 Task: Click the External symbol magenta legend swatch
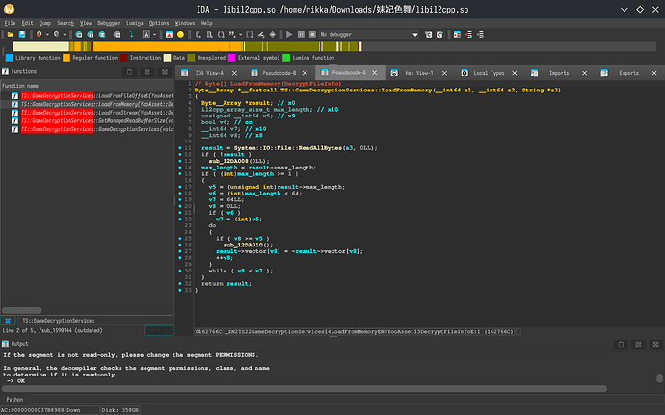[232, 58]
